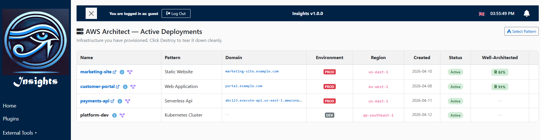Click the Select Pattern button
The height and width of the screenshot is (140, 541).
521,31
